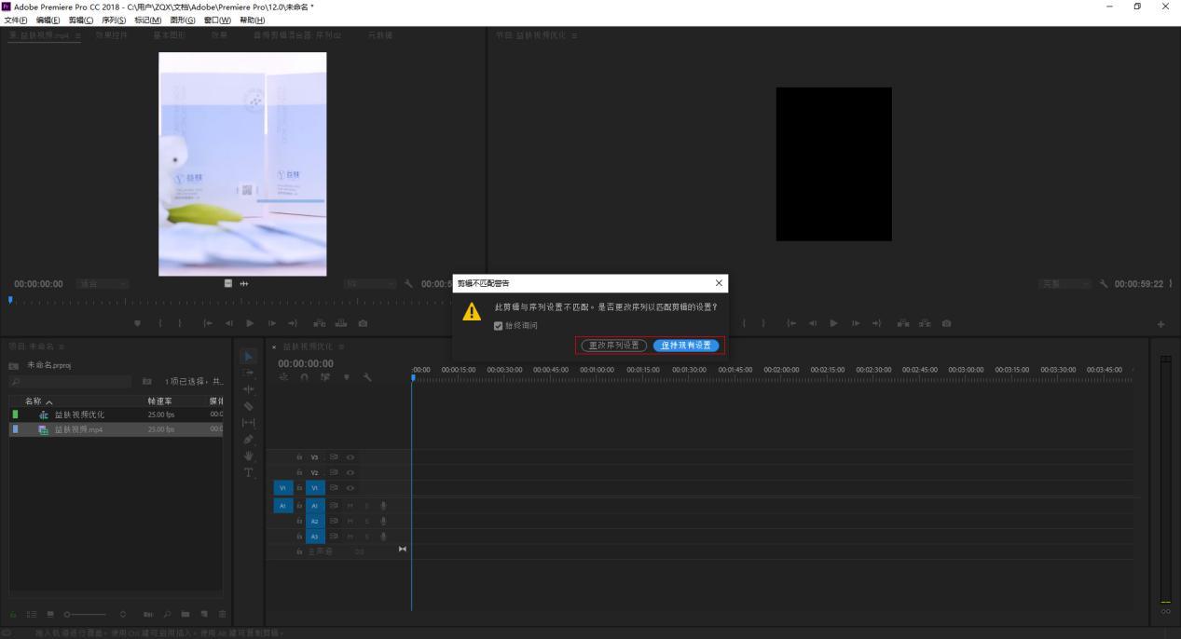The width and height of the screenshot is (1181, 639).
Task: Click Insert button in Source monitor
Action: click(x=319, y=323)
